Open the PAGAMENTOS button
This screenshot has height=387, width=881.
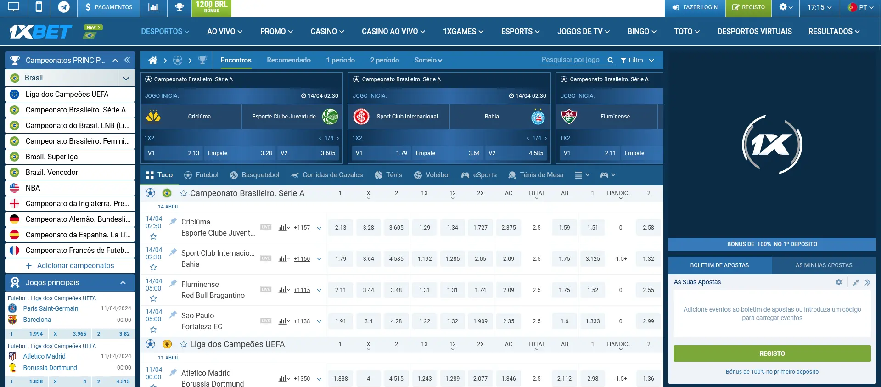click(x=109, y=7)
